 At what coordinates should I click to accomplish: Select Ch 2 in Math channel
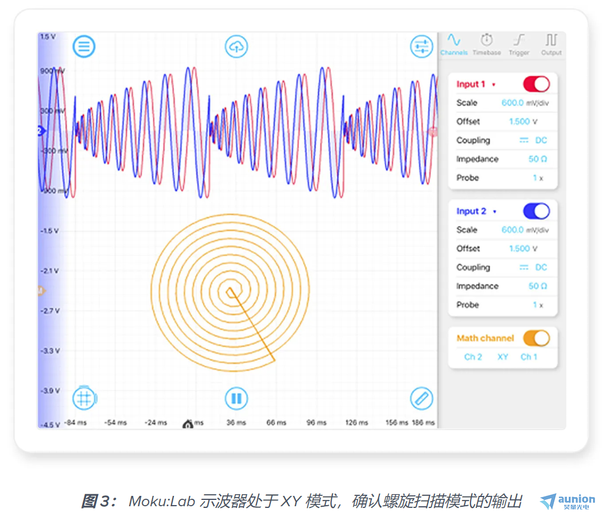point(473,357)
